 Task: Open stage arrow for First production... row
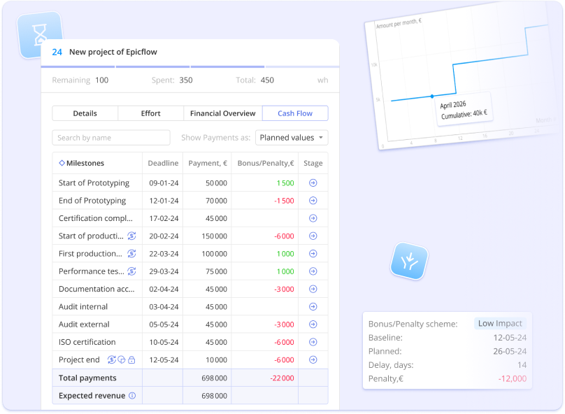point(313,254)
